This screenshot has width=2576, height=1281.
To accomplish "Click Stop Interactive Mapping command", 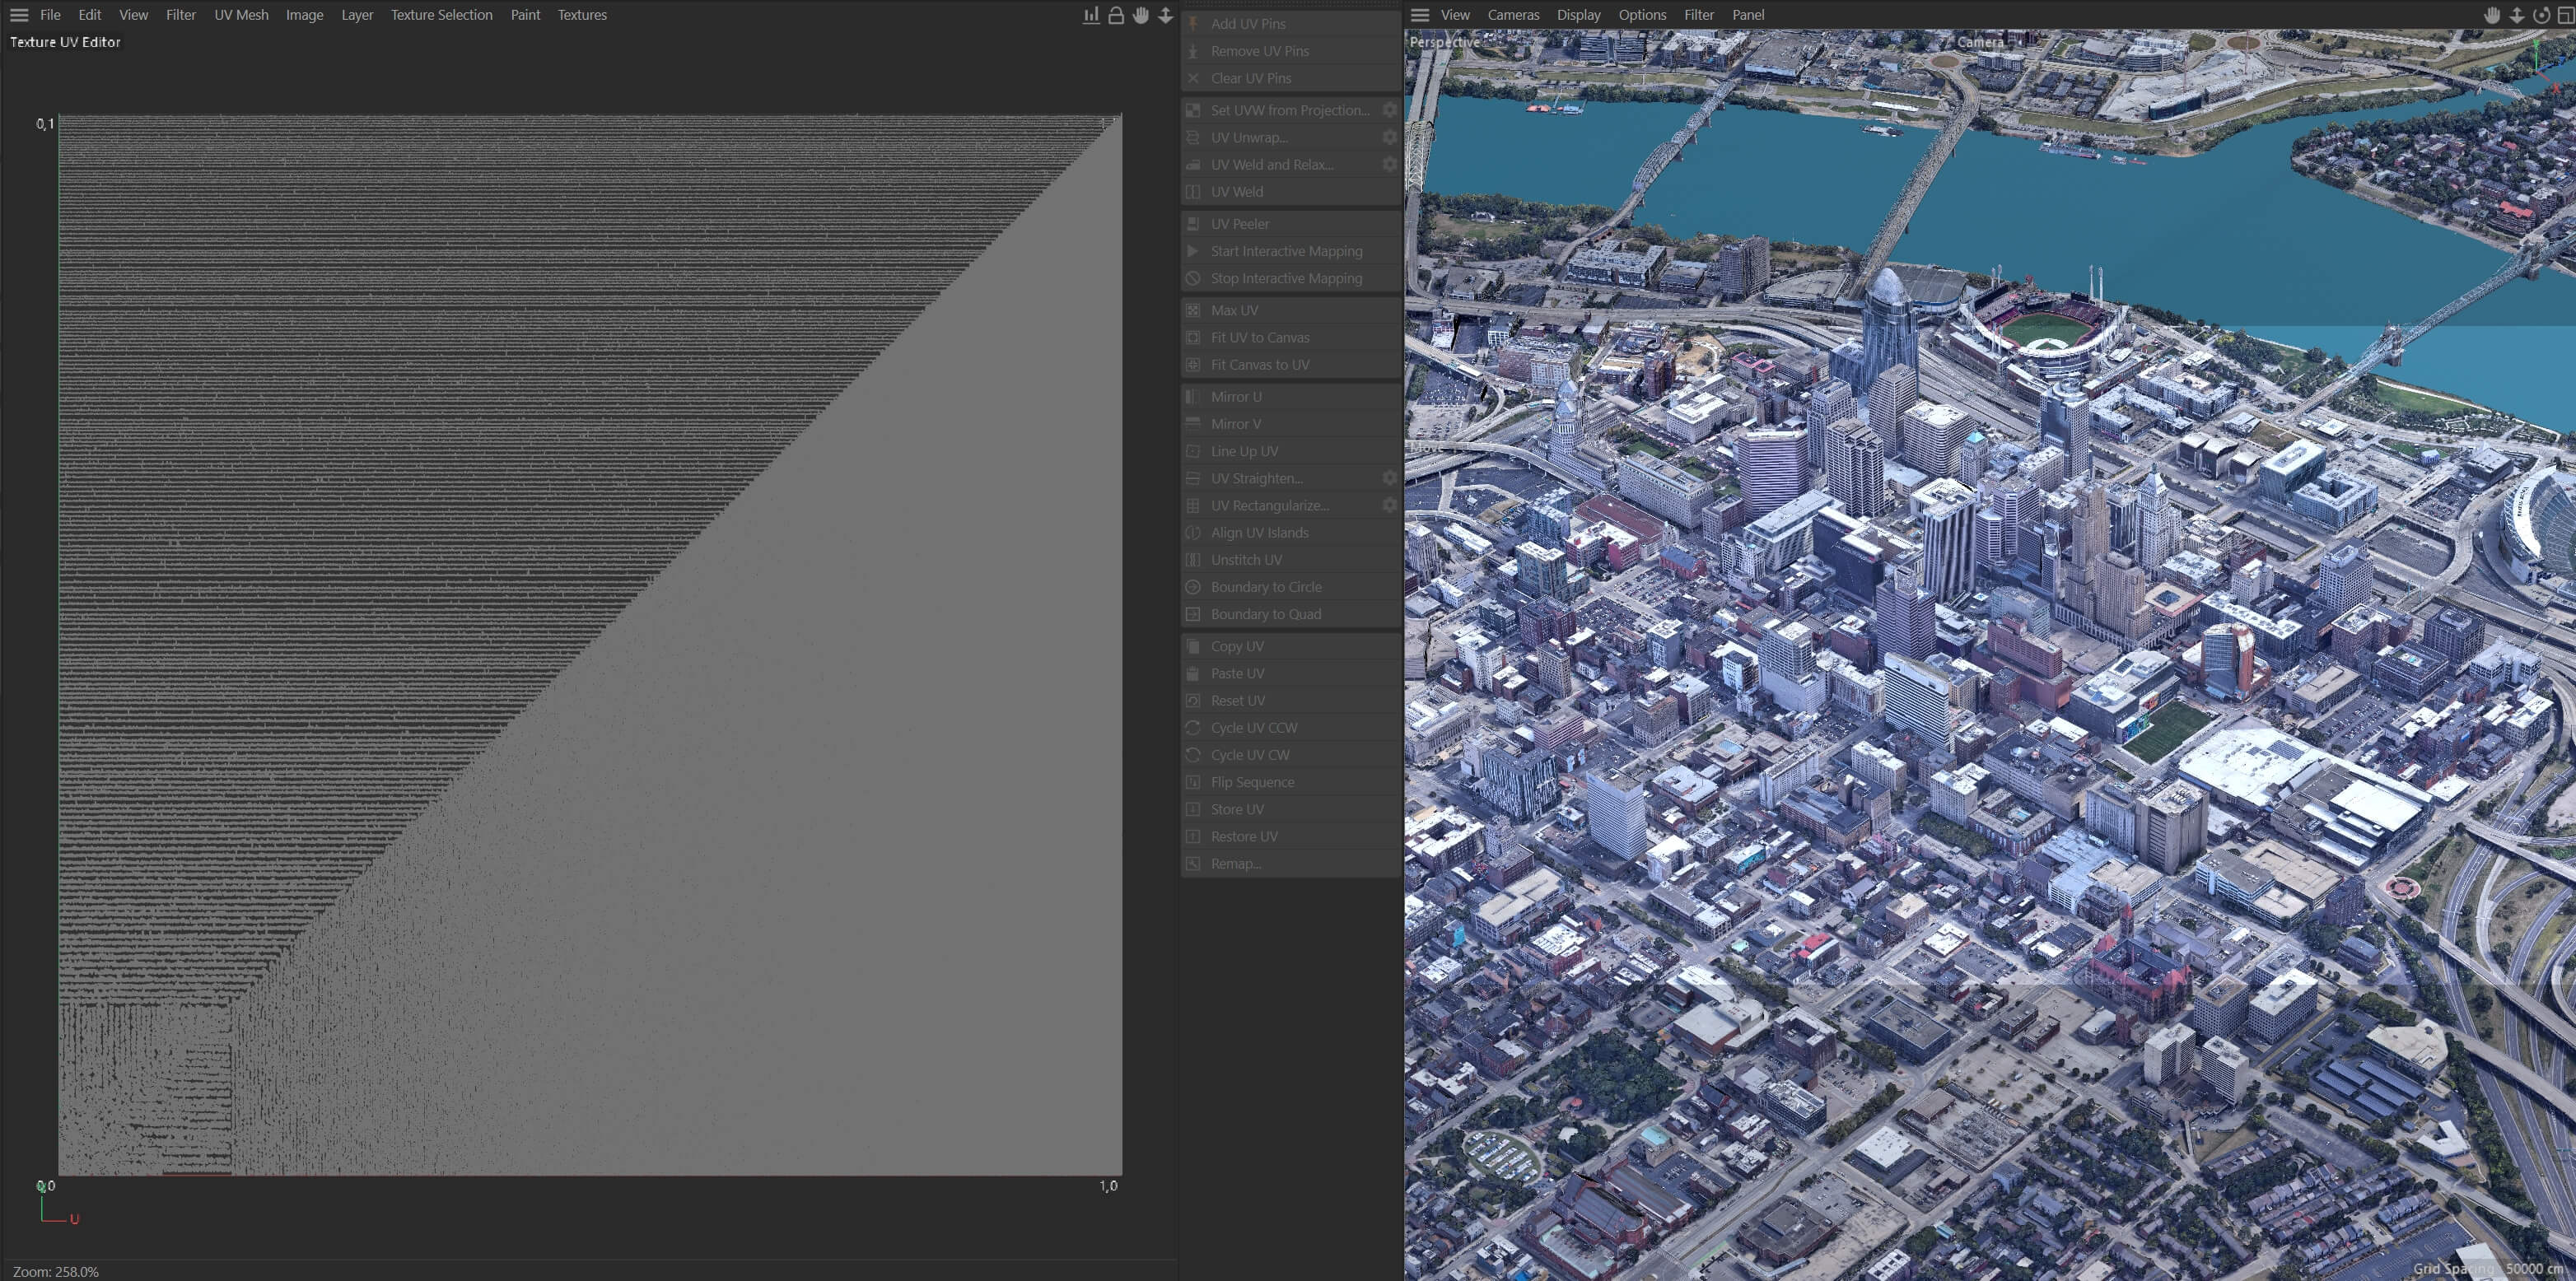I will coord(1290,278).
